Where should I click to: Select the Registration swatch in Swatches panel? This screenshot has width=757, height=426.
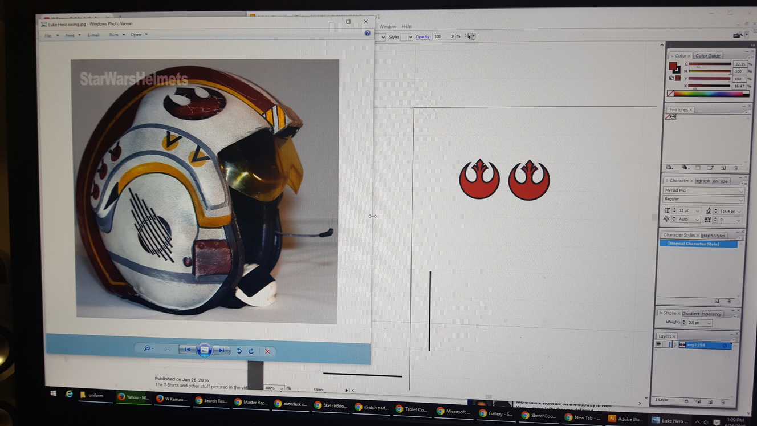point(673,117)
